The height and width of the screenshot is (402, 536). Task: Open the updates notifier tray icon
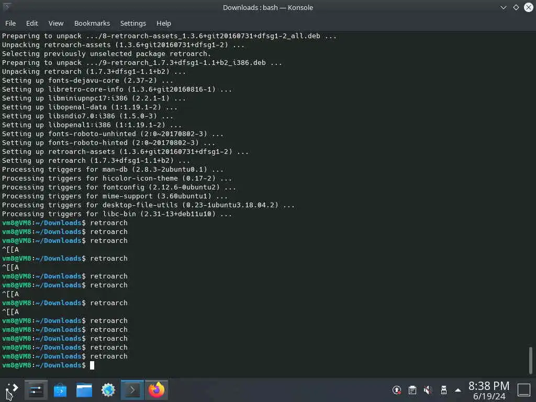point(397,389)
